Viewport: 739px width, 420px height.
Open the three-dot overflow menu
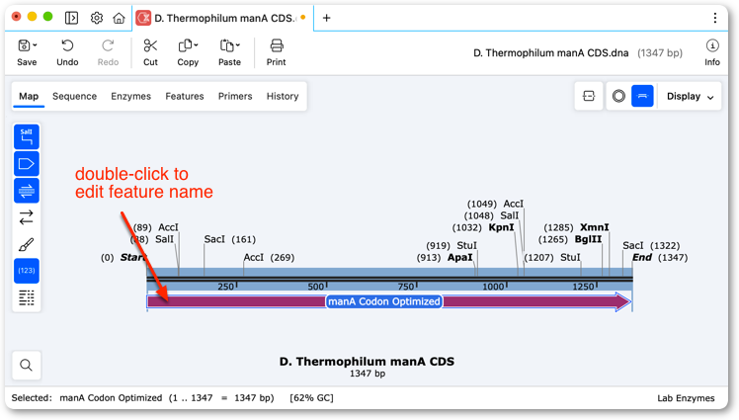coord(715,18)
